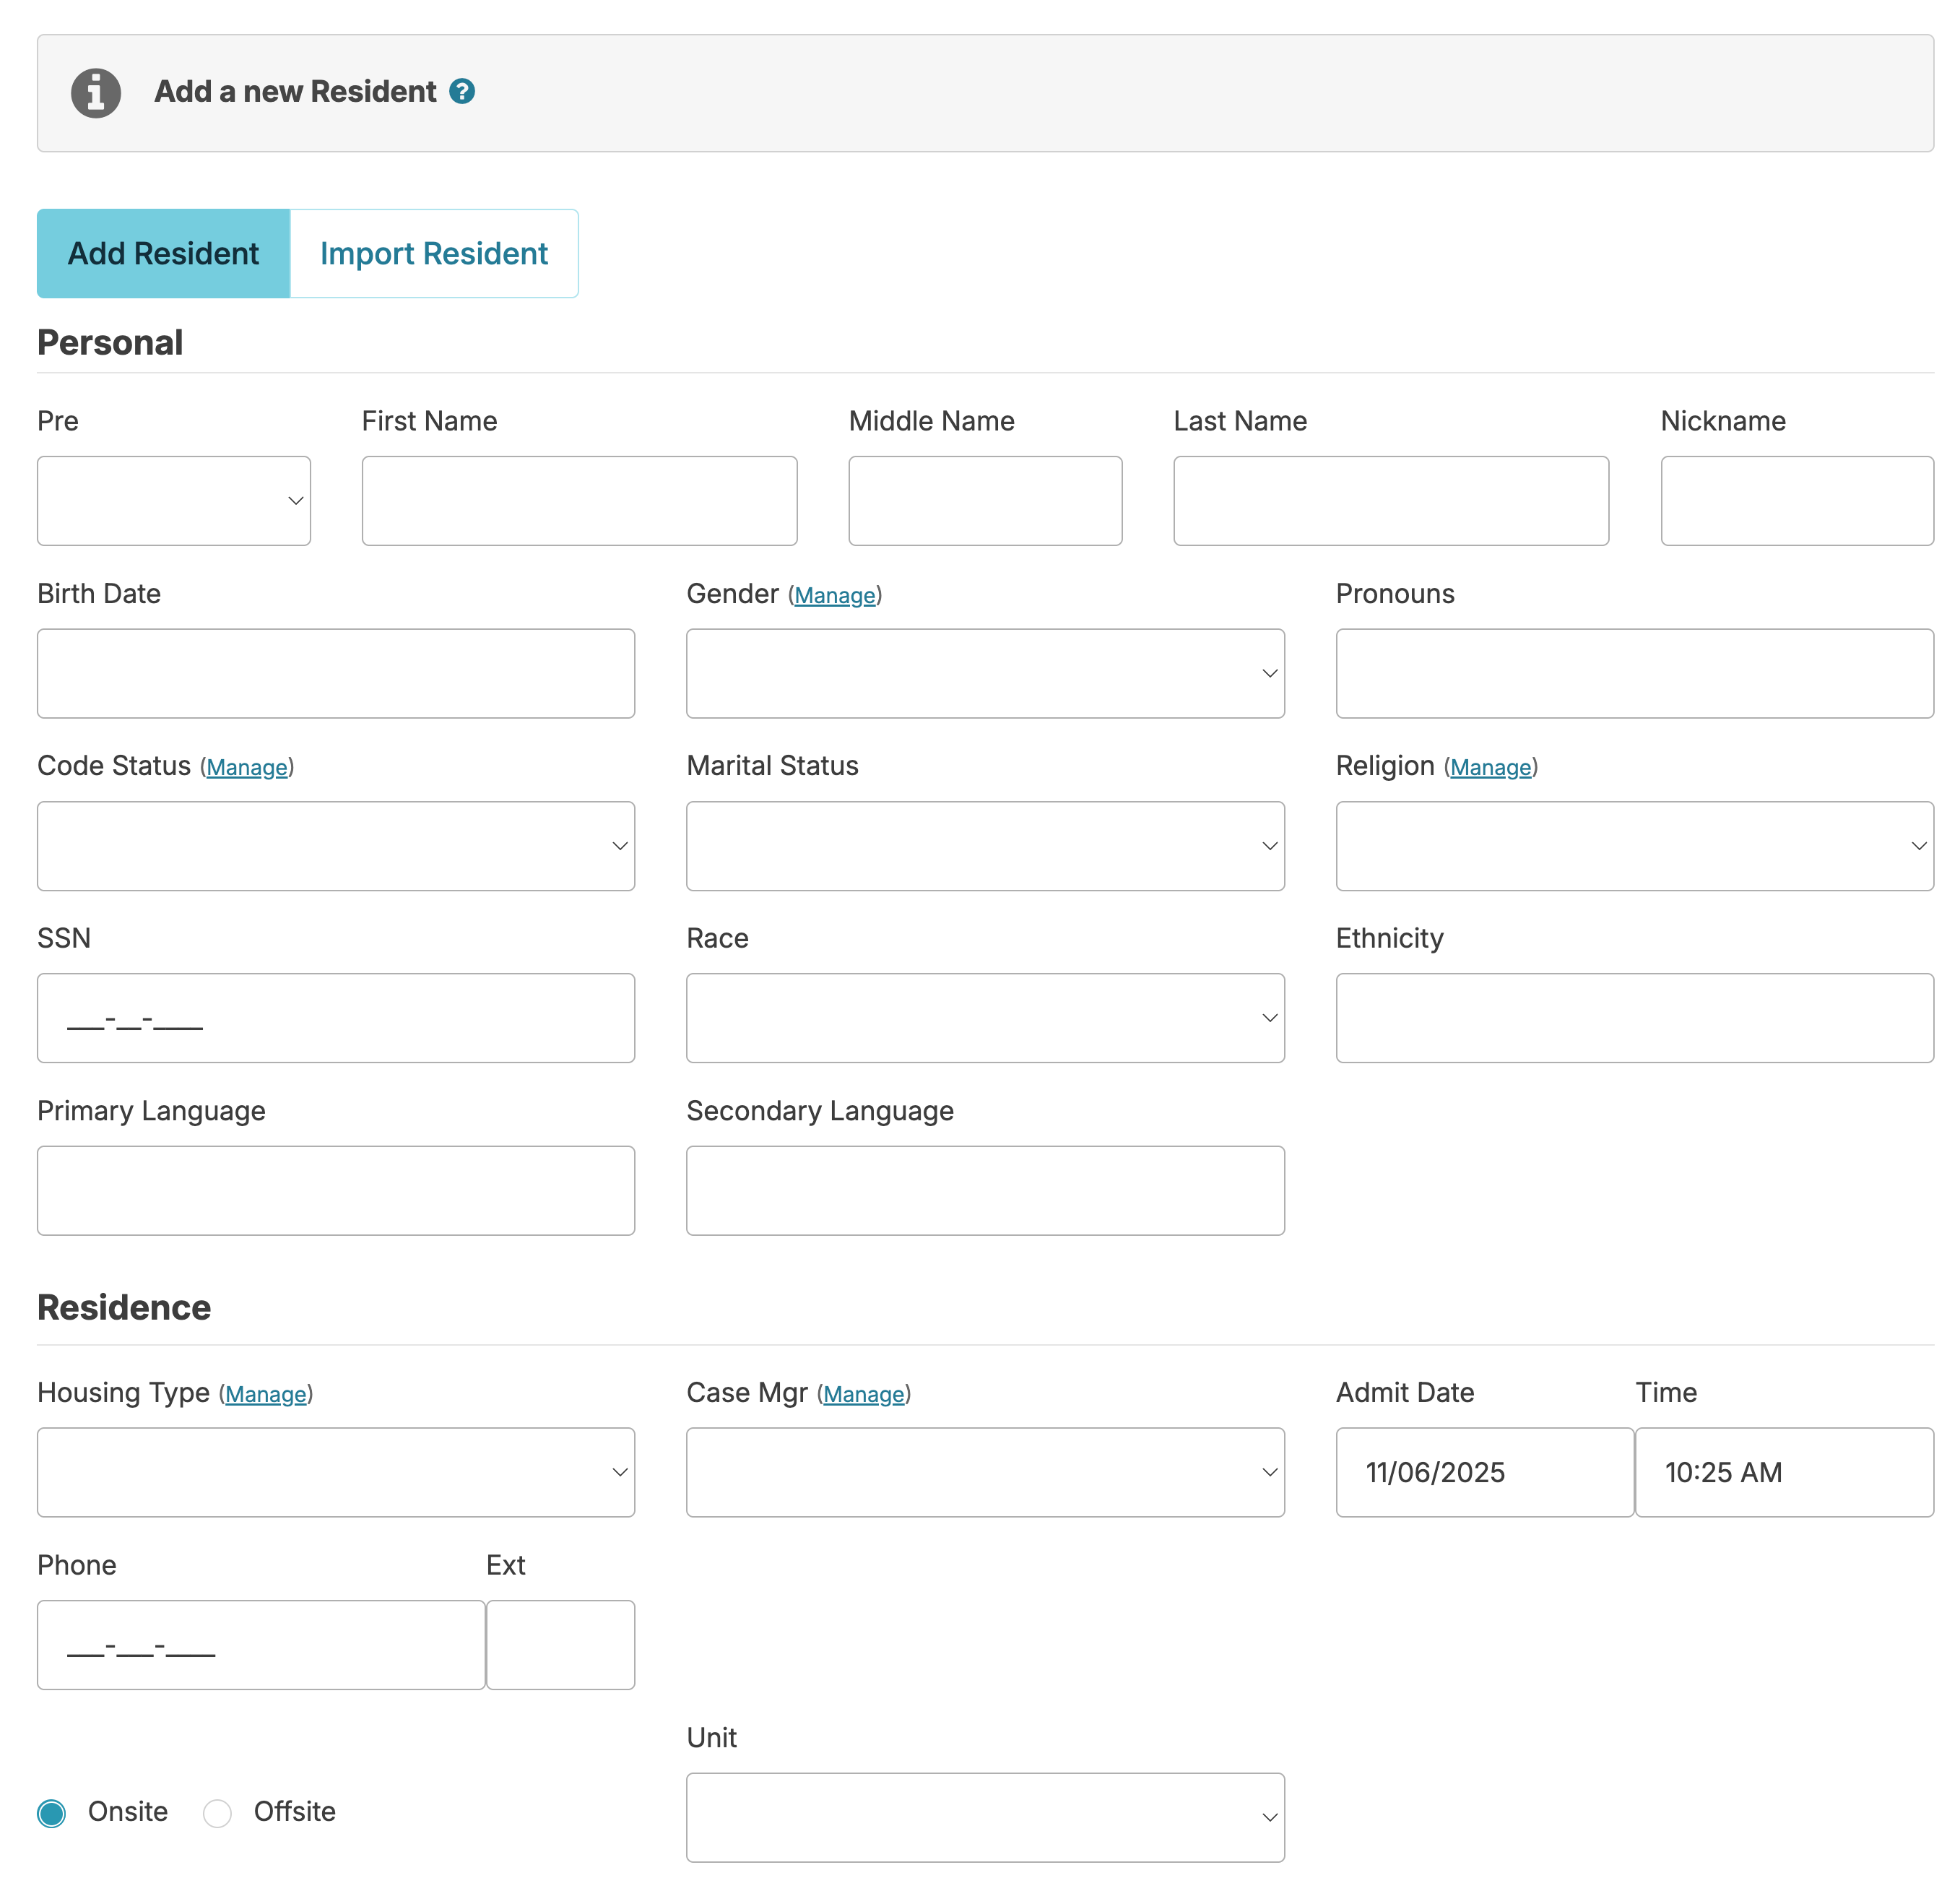The height and width of the screenshot is (1891, 1960).
Task: Open the Marital Status dropdown
Action: point(984,846)
